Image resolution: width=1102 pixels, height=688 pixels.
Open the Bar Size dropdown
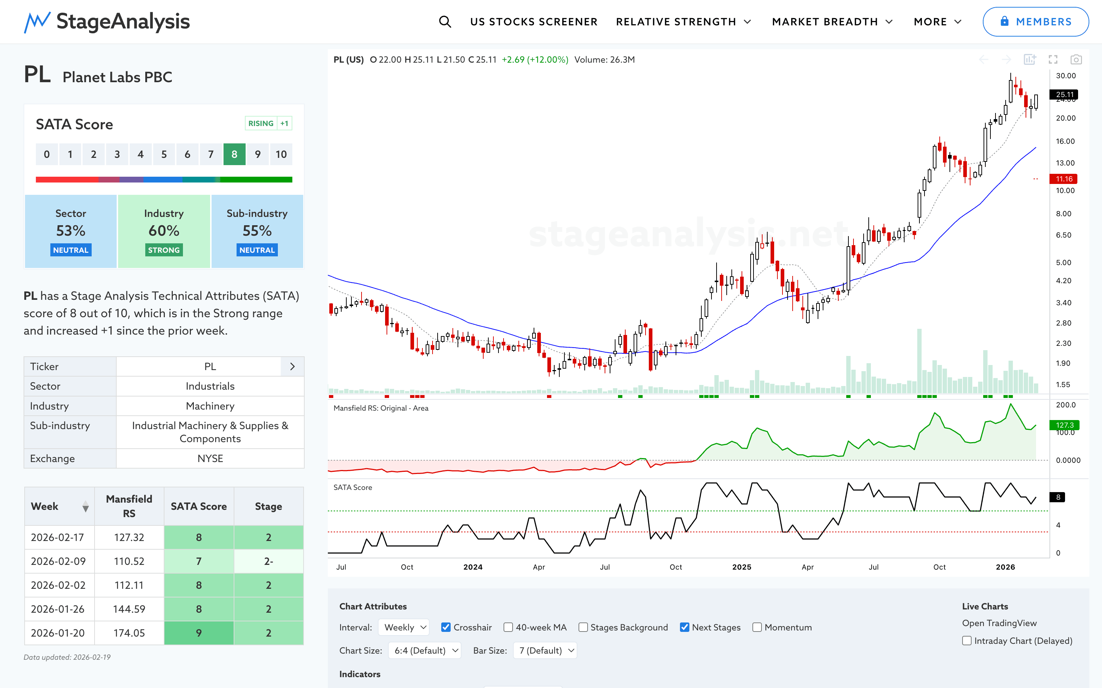pyautogui.click(x=545, y=650)
